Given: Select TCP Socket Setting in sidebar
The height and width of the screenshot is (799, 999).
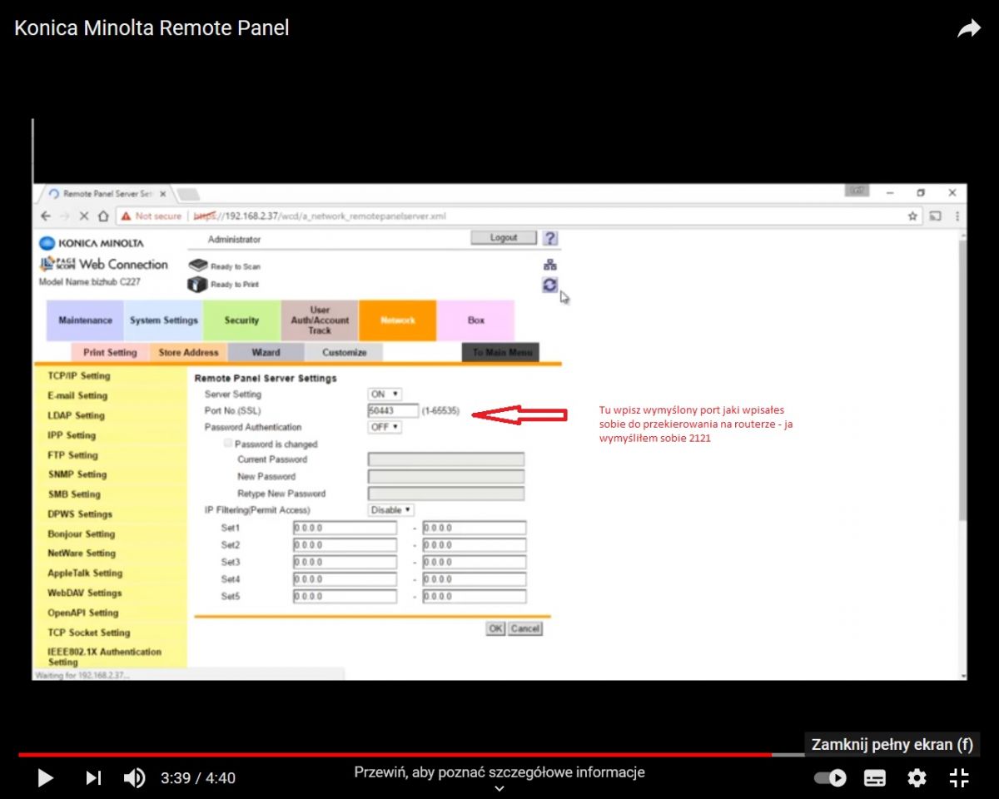Looking at the screenshot, I should pos(88,633).
